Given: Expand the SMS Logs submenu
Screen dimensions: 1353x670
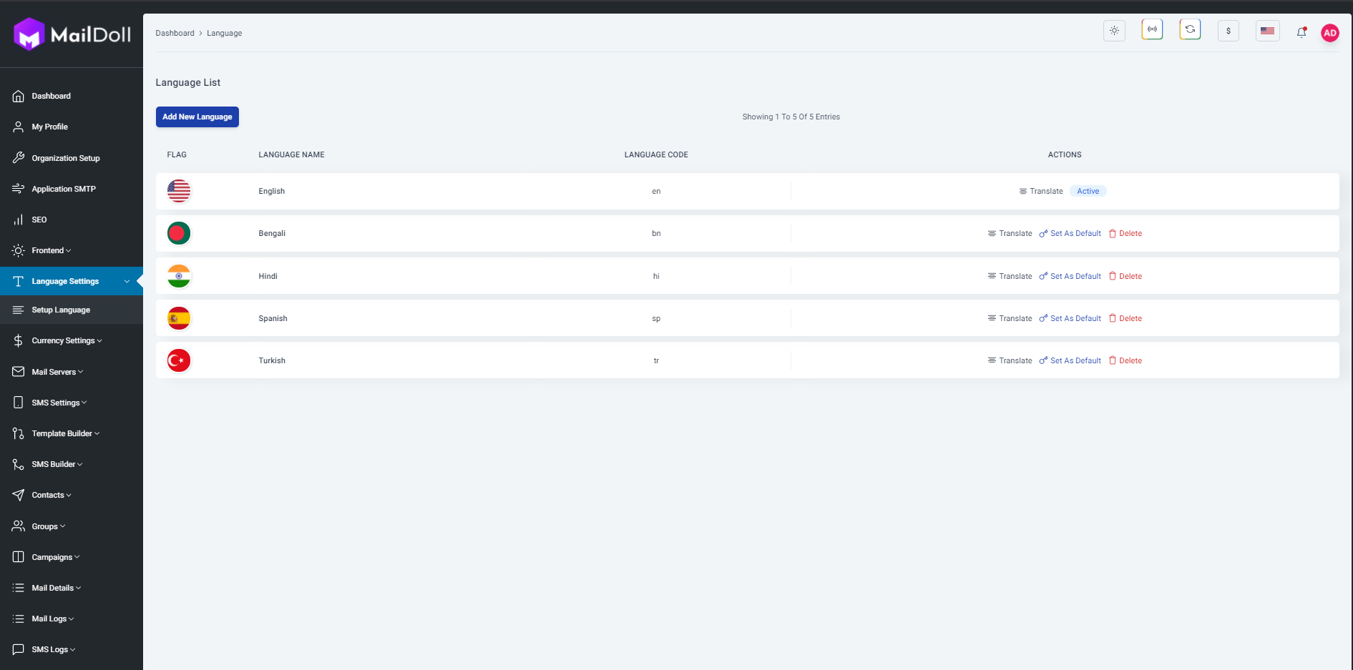Looking at the screenshot, I should tap(54, 649).
